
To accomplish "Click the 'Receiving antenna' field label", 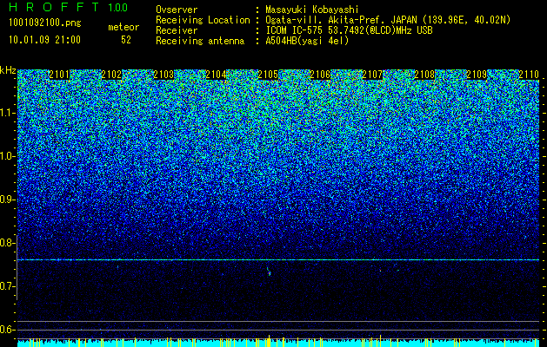I will coord(200,41).
